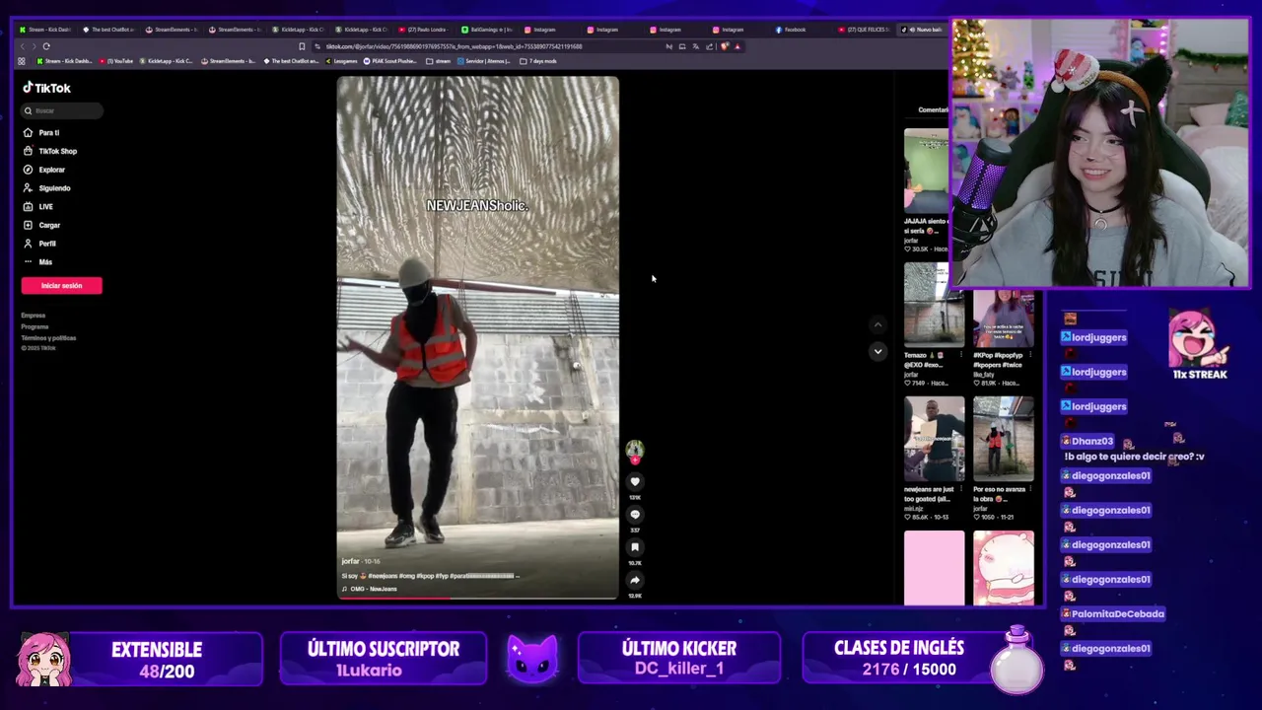Open the pink cartoon character thumbnail
The image size is (1262, 710).
pyautogui.click(x=1004, y=567)
